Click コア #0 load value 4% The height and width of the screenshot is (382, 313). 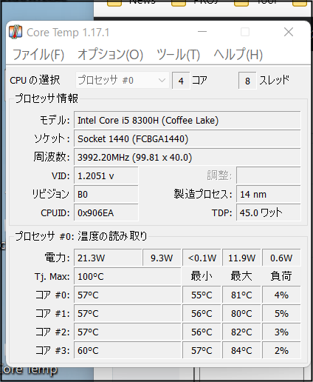pos(281,295)
